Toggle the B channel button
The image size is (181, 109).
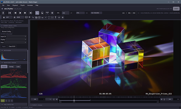[x=12, y=101]
